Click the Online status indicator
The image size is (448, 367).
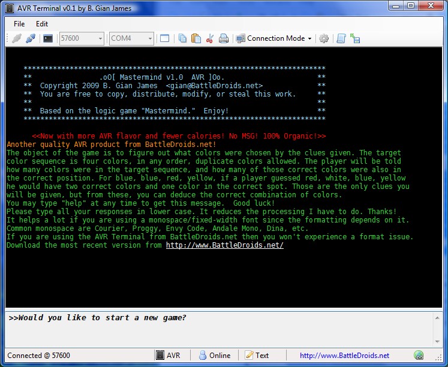[215, 355]
